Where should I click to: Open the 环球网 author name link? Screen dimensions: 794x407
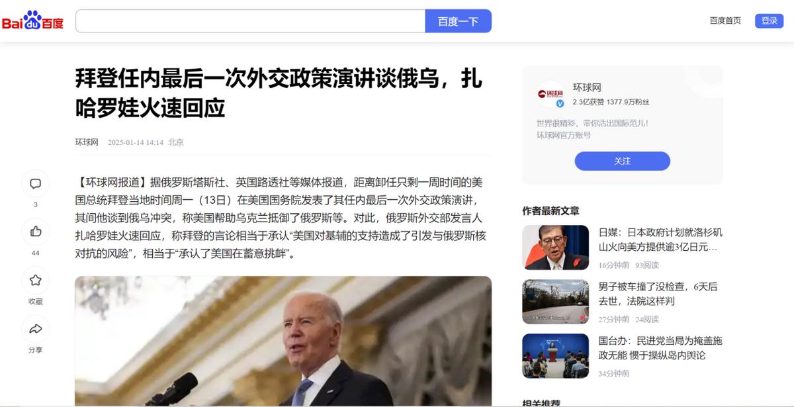click(587, 87)
